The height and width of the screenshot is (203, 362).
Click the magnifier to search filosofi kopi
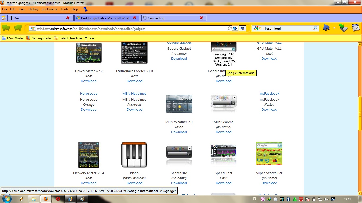[315, 28]
